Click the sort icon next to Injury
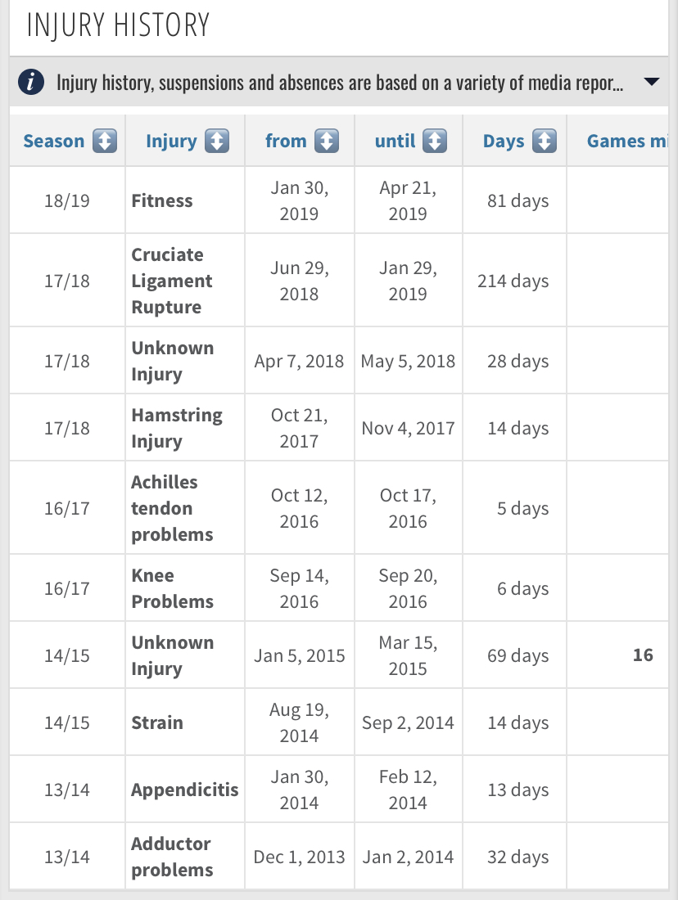The image size is (678, 900). 216,142
